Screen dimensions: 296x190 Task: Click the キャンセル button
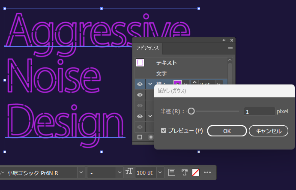(x=268, y=131)
